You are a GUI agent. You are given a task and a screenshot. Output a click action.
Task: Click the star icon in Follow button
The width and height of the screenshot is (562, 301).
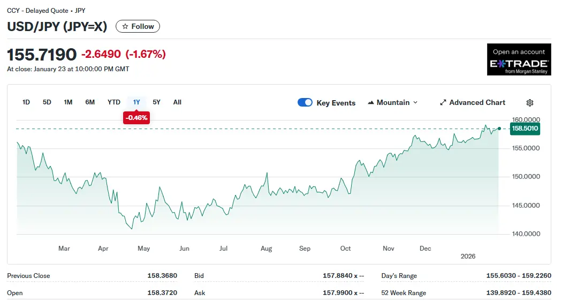point(125,26)
